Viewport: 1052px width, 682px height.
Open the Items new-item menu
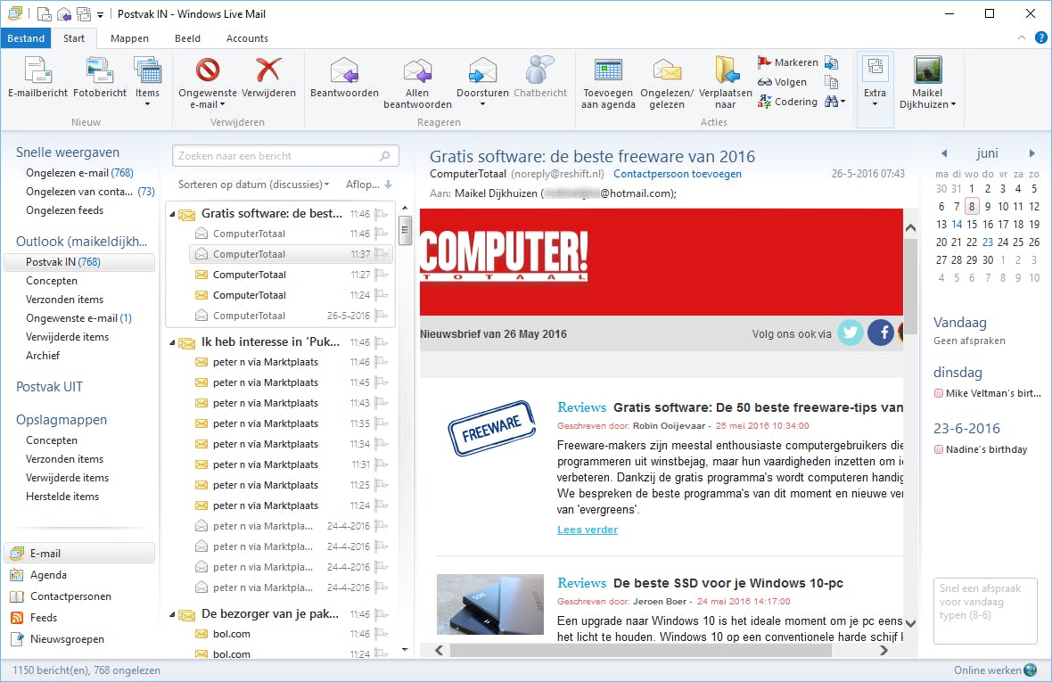pos(148,82)
